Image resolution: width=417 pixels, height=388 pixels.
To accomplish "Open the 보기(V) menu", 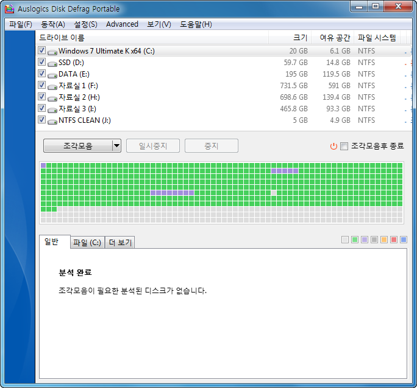I will [x=159, y=24].
